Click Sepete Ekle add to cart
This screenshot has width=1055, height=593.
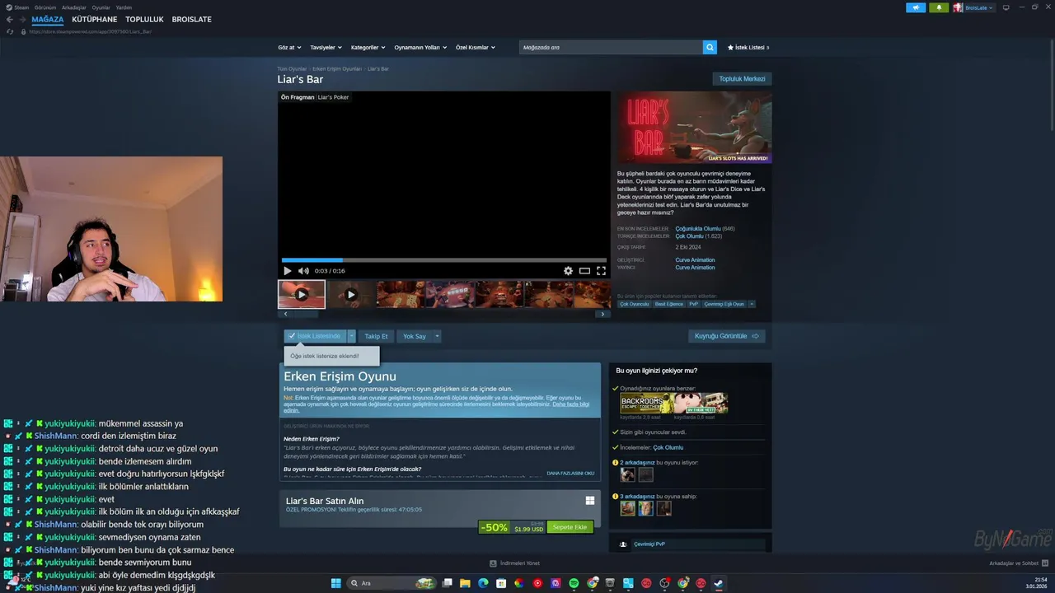click(570, 527)
